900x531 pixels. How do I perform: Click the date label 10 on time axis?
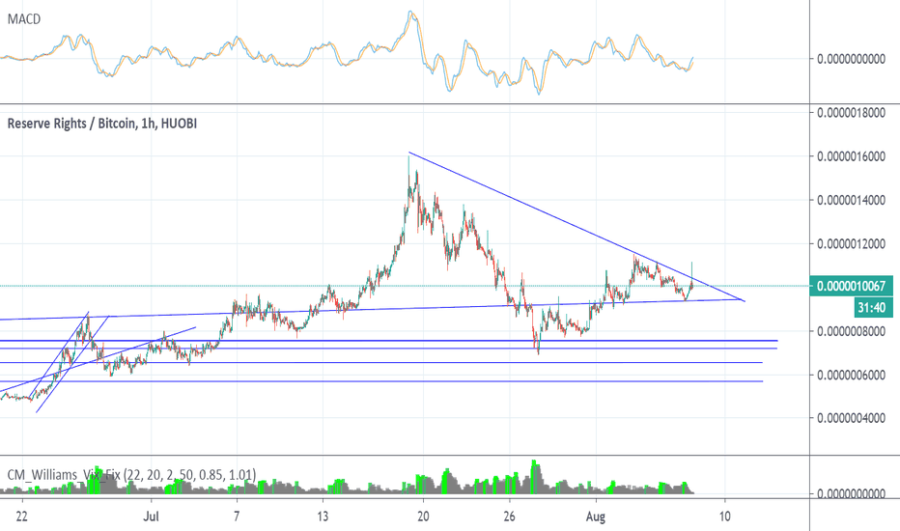tap(725, 517)
